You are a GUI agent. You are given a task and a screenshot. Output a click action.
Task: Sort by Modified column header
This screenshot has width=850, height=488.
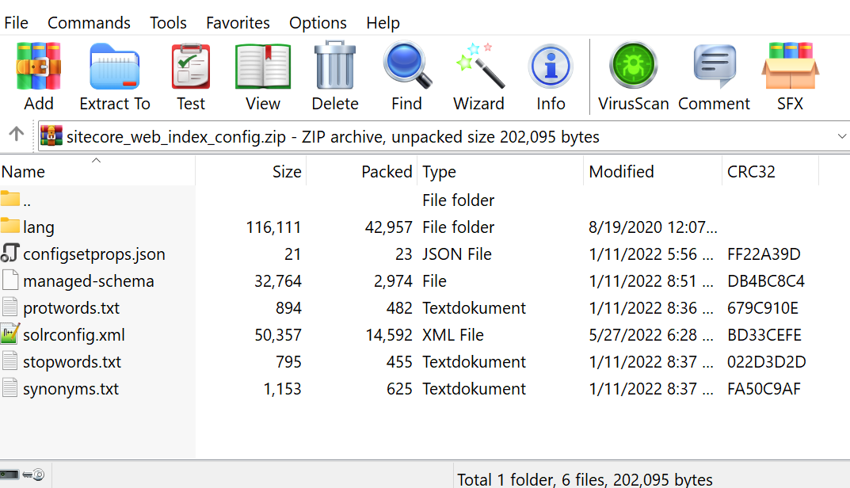[x=621, y=172]
